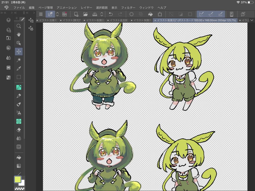Select the Decoration crosshatch tool
The height and width of the screenshot is (191, 255).
pyautogui.click(x=19, y=121)
